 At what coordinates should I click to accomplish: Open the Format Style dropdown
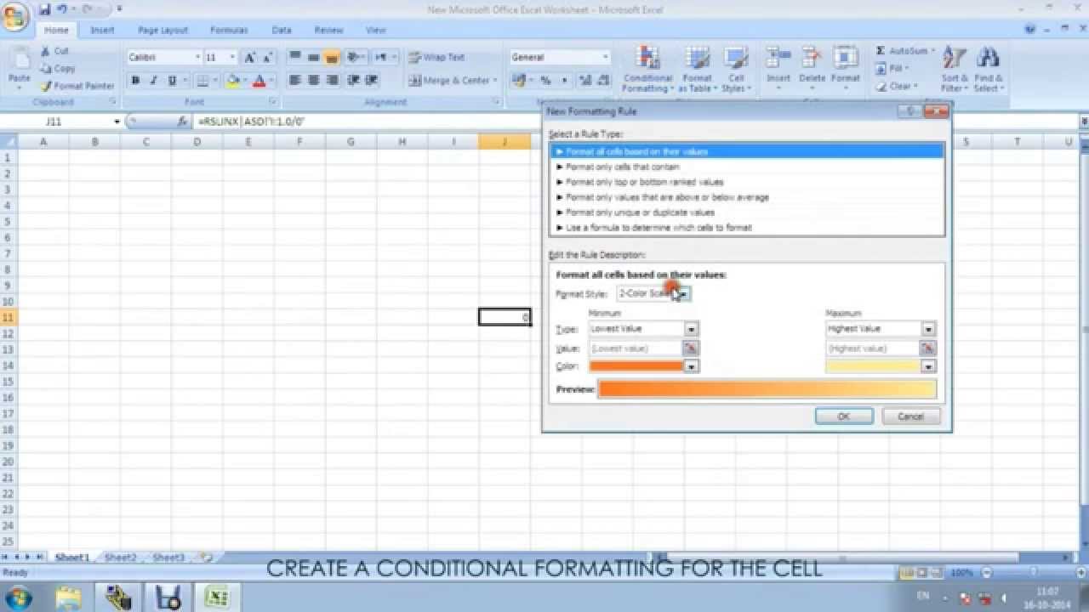(684, 294)
